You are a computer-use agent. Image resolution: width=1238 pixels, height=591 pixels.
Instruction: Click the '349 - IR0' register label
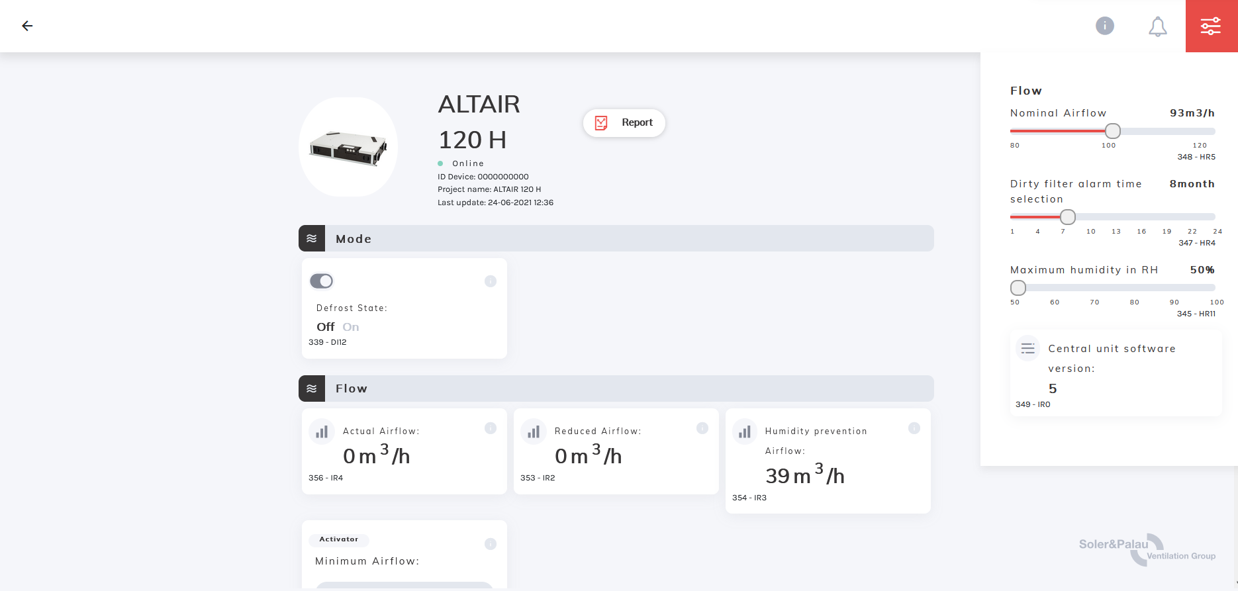pos(1033,404)
